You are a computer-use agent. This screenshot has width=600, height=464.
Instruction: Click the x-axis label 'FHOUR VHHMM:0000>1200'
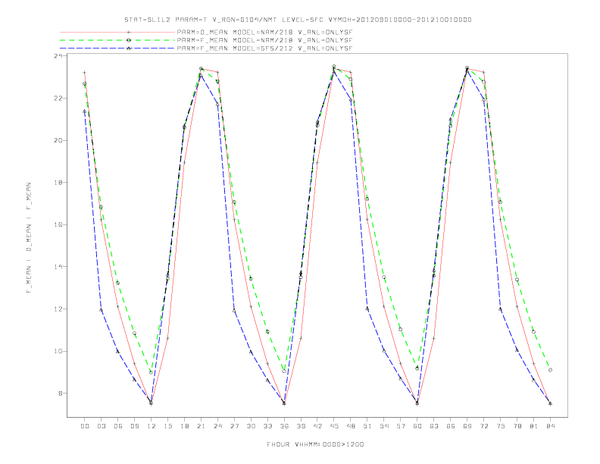coord(315,444)
